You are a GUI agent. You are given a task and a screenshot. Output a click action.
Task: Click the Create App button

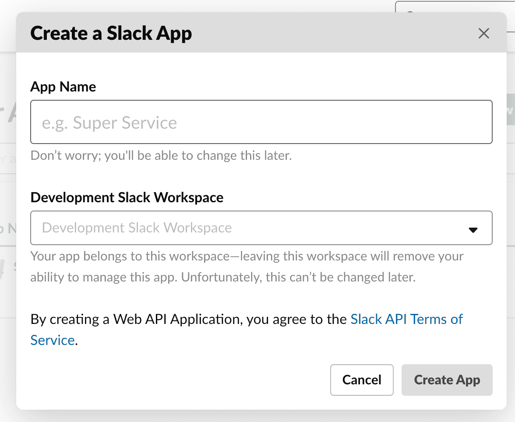[447, 380]
